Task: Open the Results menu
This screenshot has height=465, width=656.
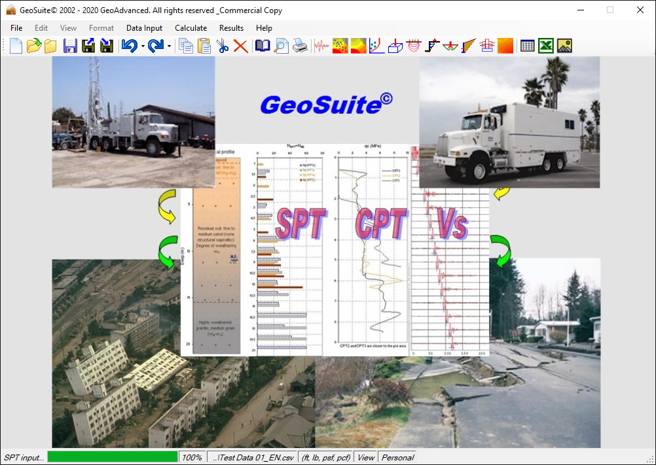Action: 231,28
